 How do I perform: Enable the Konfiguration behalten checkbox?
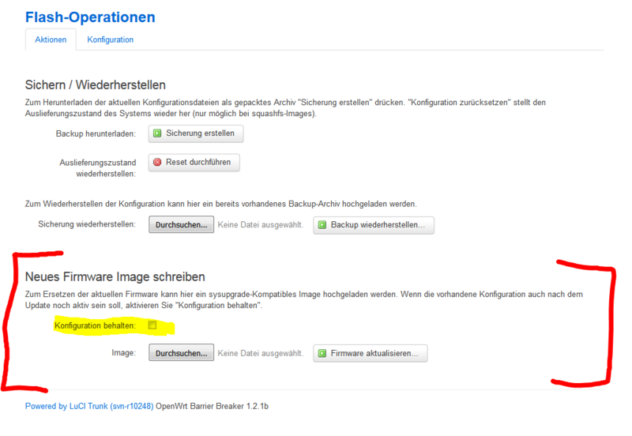tap(152, 325)
